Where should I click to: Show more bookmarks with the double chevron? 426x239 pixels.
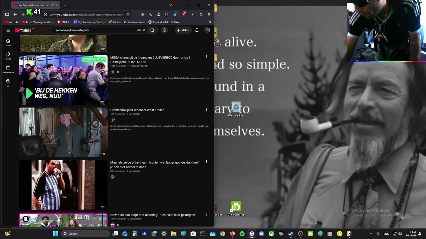210,22
